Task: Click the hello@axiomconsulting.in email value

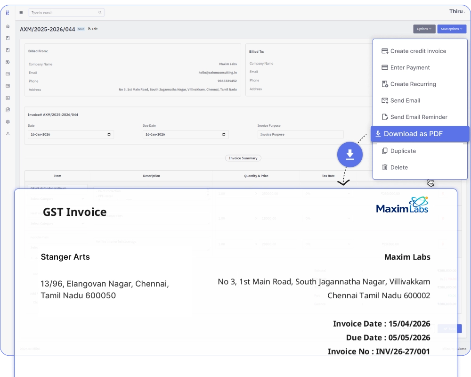Action: [218, 73]
